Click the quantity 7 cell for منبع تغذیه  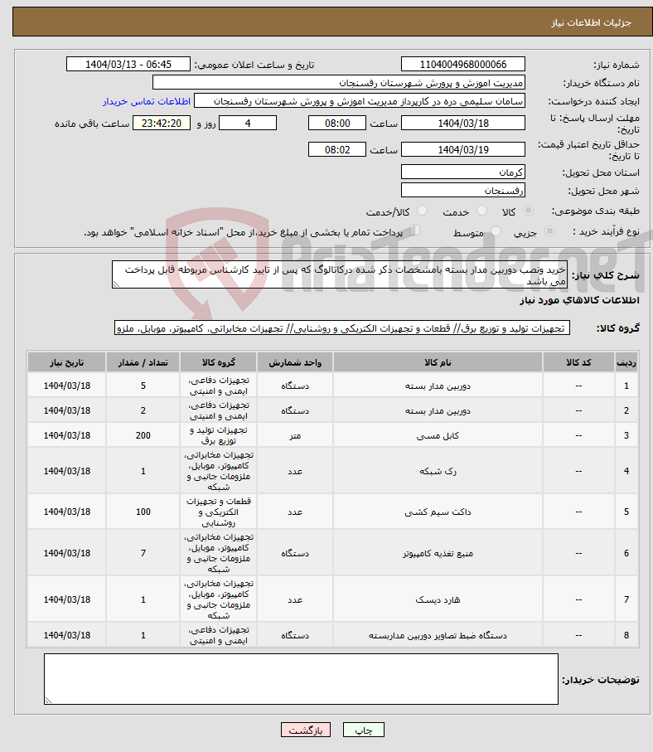pyautogui.click(x=143, y=553)
